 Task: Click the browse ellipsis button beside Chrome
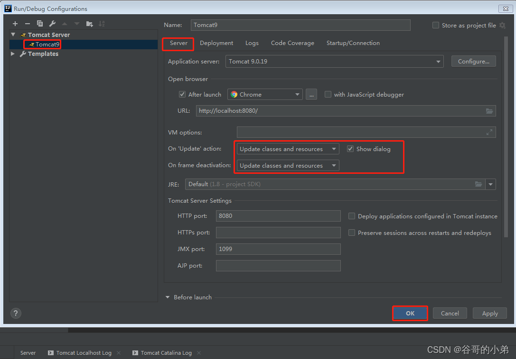pos(311,95)
